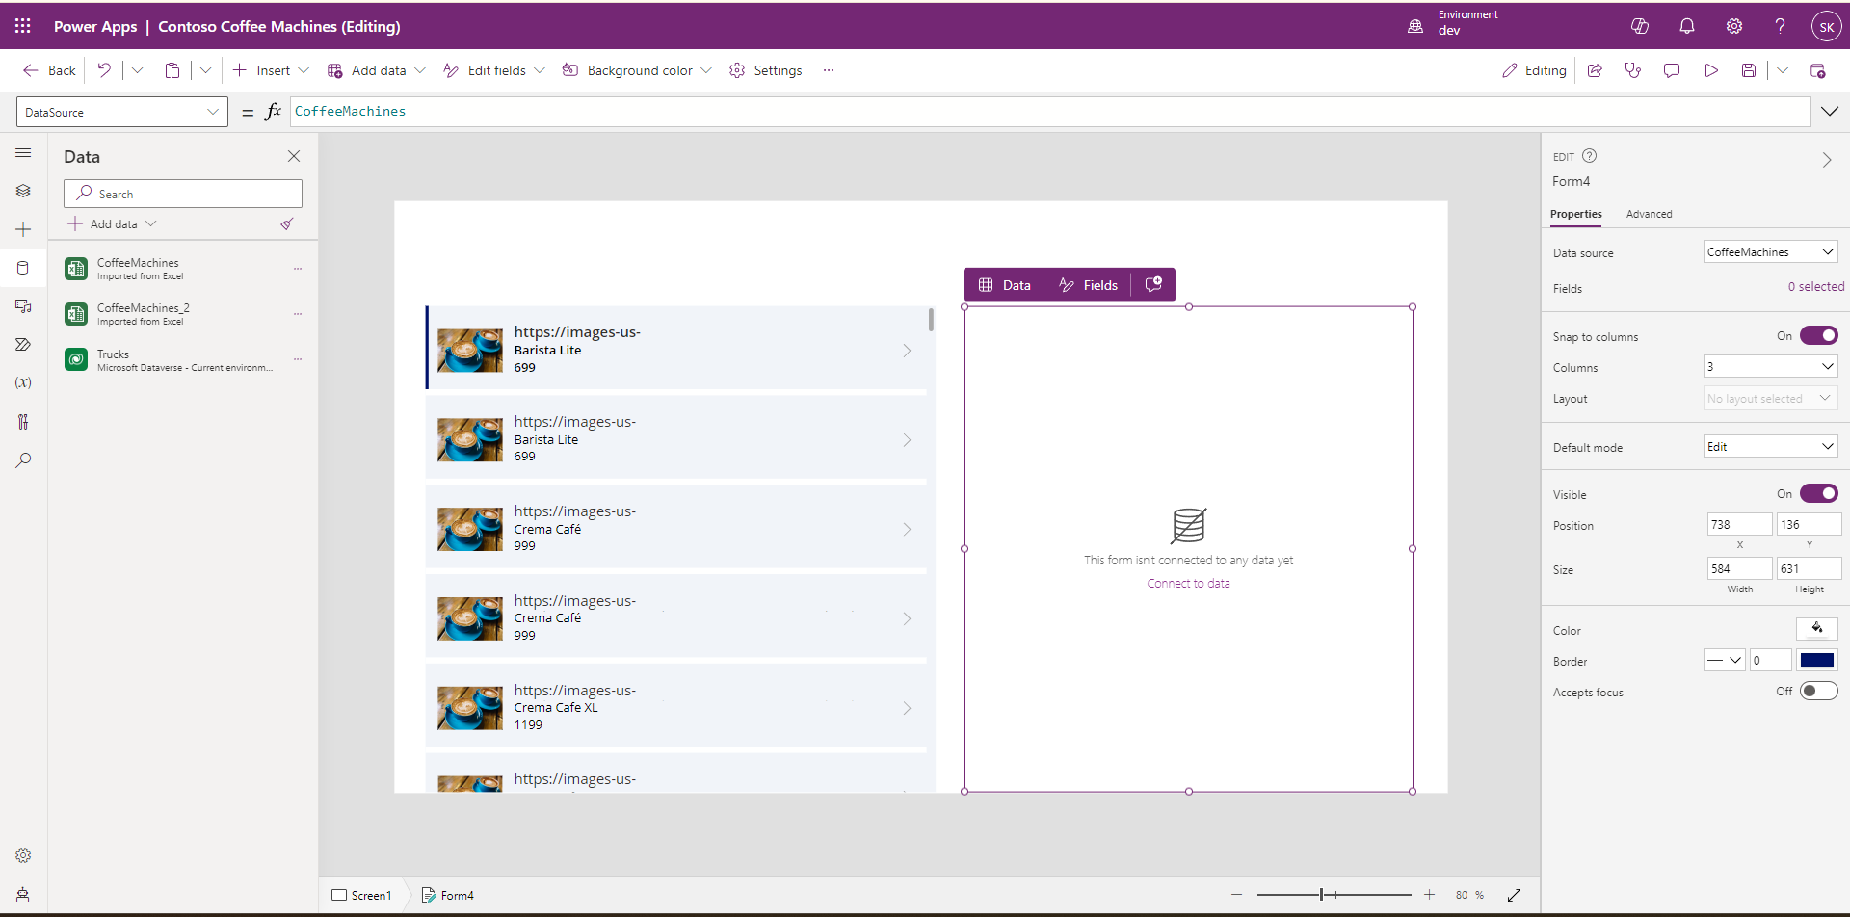Expand the save options arrow
This screenshot has width=1850, height=917.
[1783, 70]
